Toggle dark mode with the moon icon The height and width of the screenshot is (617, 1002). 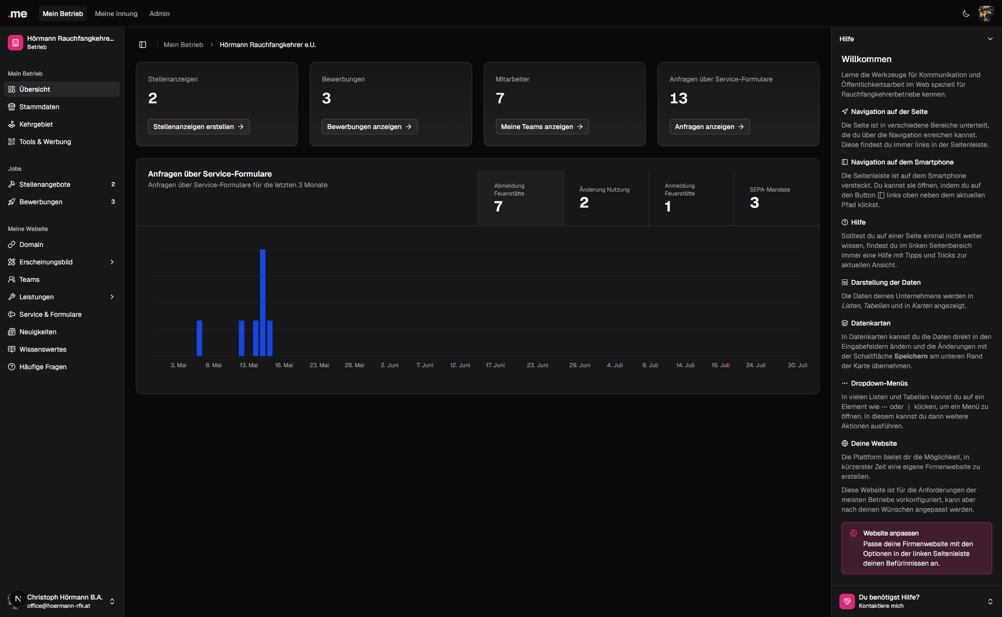tap(966, 14)
